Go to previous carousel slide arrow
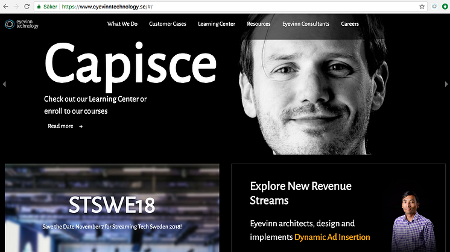This screenshot has width=450, height=252. click(x=4, y=84)
